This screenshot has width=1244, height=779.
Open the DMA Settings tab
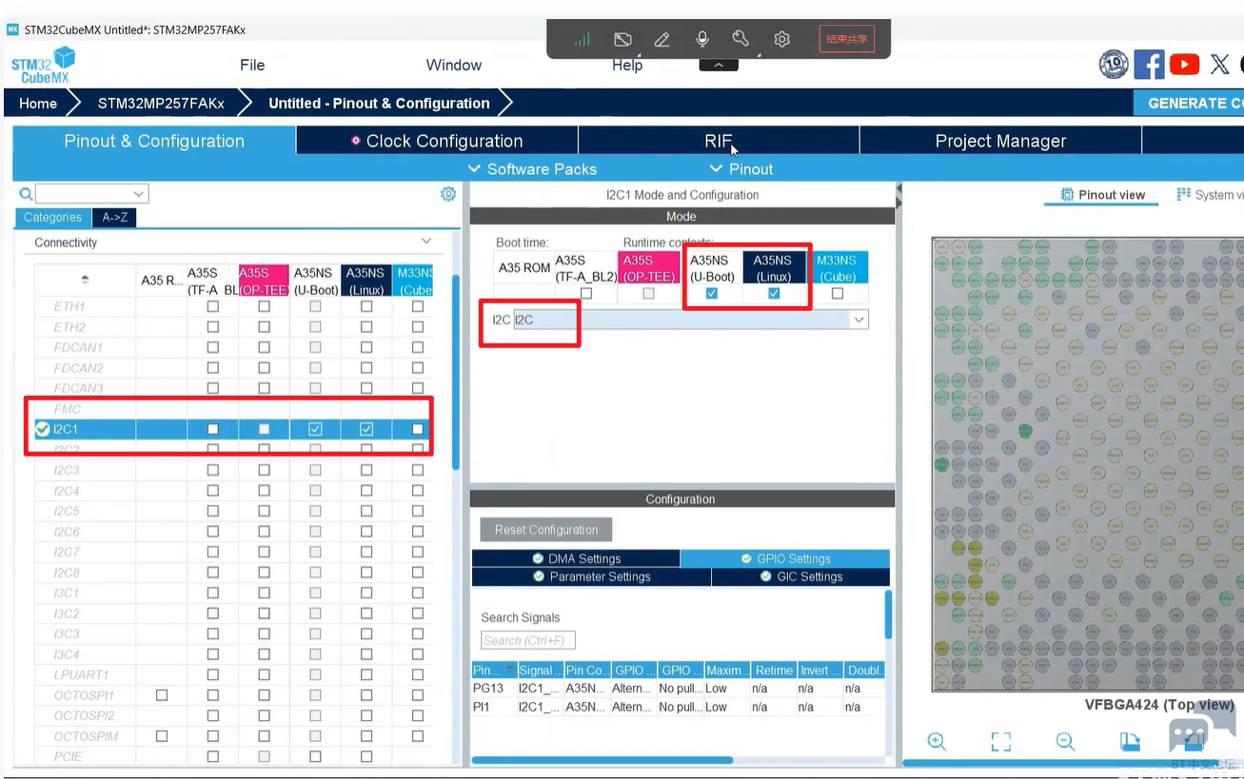pos(576,558)
